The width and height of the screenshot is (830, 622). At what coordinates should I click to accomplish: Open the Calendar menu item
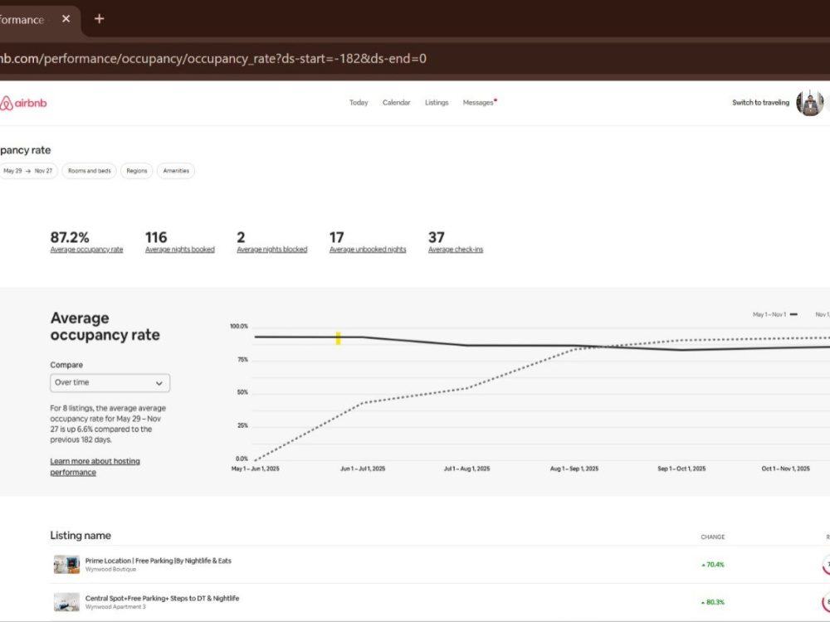pyautogui.click(x=397, y=103)
